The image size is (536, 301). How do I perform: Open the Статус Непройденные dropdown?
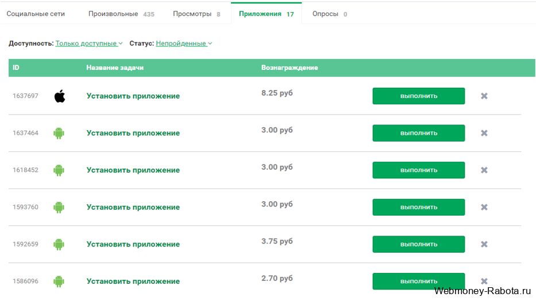click(x=184, y=44)
